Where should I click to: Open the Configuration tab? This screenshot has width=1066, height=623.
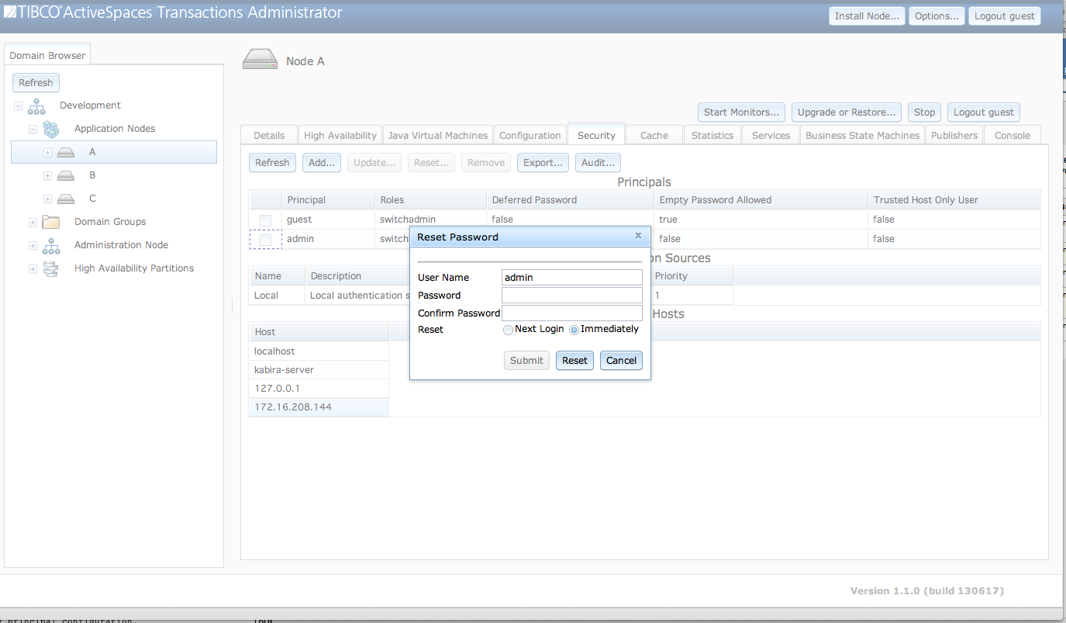point(530,135)
